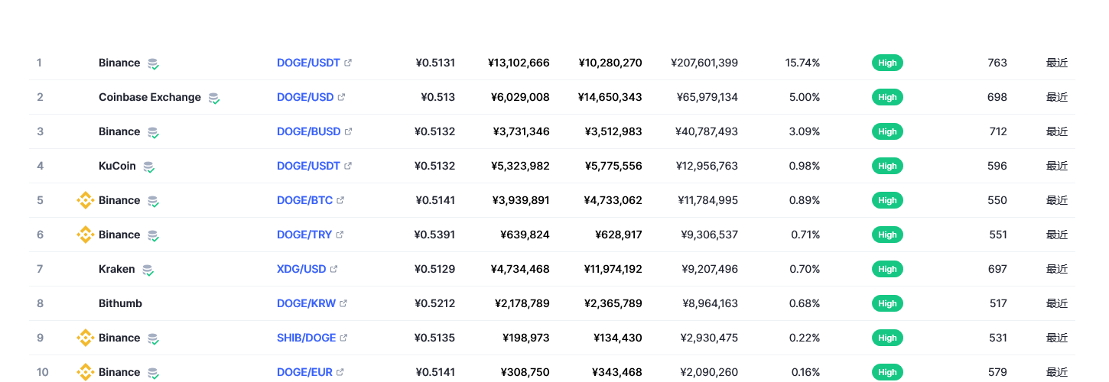Open the SHIB/DOGE trading pair link
Viewport: 1109px width, 382px height.
[306, 338]
